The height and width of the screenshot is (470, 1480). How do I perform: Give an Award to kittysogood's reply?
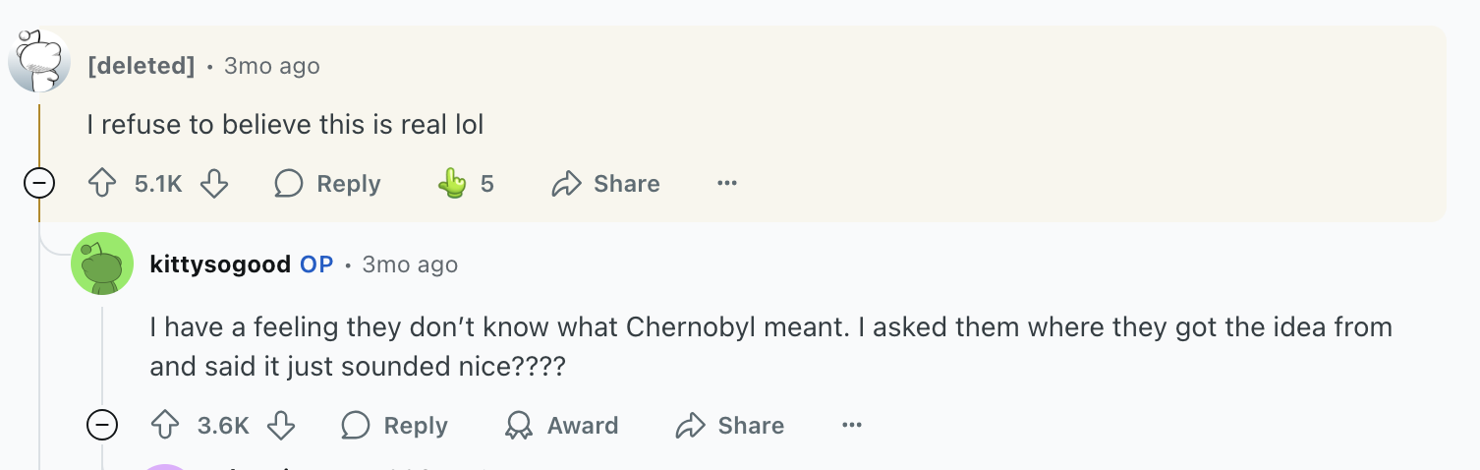[x=561, y=426]
